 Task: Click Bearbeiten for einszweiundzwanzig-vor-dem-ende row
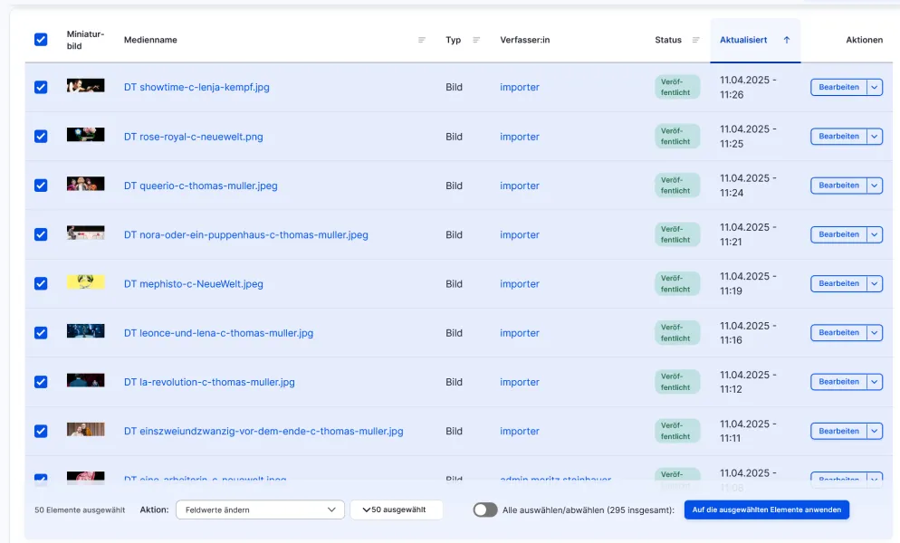point(838,431)
